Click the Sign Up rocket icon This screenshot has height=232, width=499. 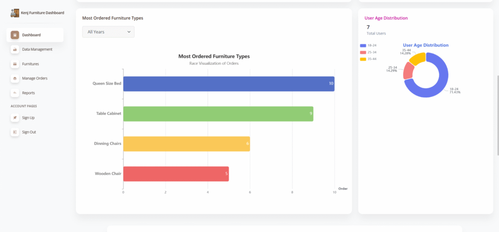(15, 117)
